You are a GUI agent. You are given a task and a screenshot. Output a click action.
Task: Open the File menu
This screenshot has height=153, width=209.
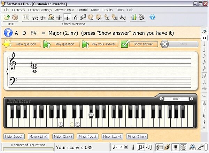coord(6,10)
